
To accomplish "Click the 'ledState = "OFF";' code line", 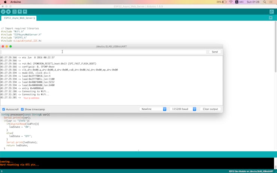I will (21, 136).
